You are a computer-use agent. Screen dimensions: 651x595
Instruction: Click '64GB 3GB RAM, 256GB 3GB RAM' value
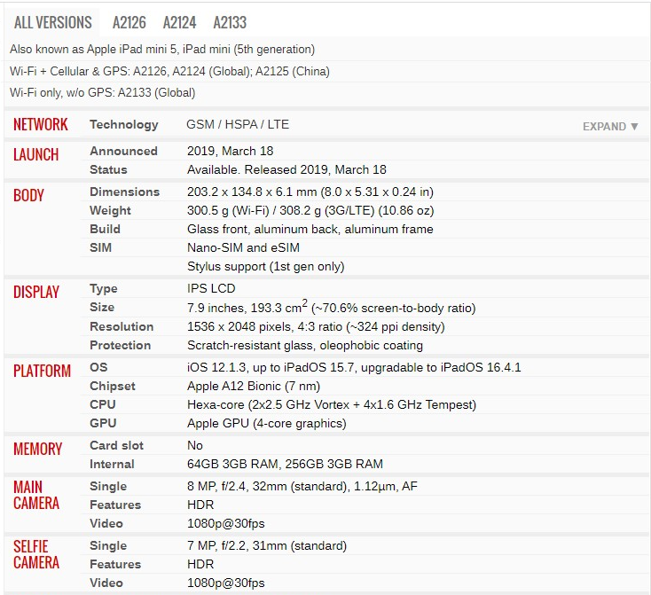(x=285, y=465)
